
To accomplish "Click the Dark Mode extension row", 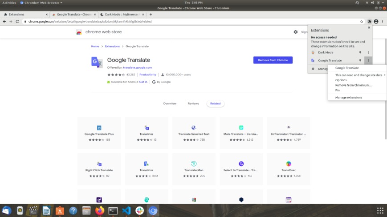I will [x=340, y=52].
